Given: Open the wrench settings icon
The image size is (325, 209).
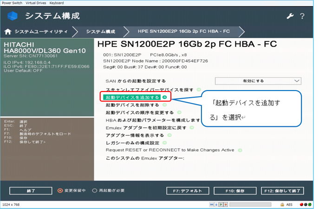Looking at the screenshot, I should click(x=290, y=16).
